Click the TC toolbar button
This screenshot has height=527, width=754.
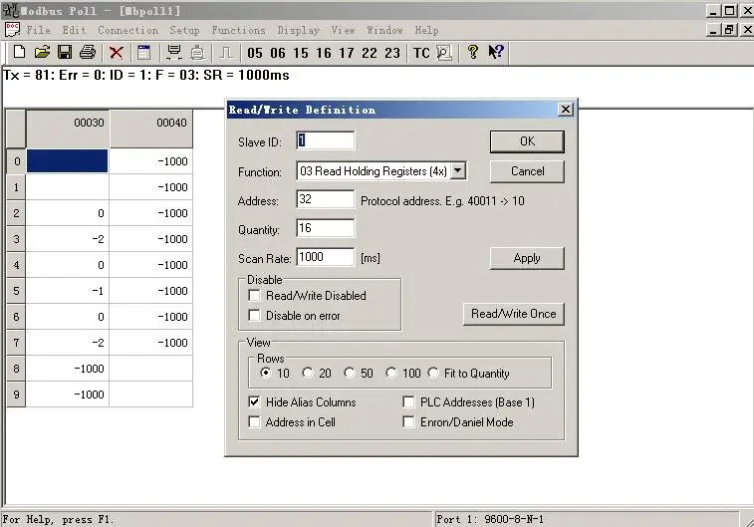[x=421, y=53]
